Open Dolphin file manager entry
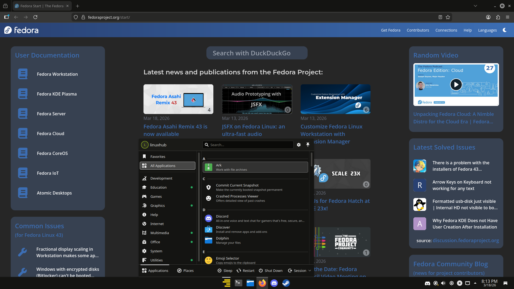The image size is (514, 289). coord(255,240)
